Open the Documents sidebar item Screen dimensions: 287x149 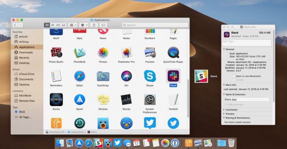27,79
